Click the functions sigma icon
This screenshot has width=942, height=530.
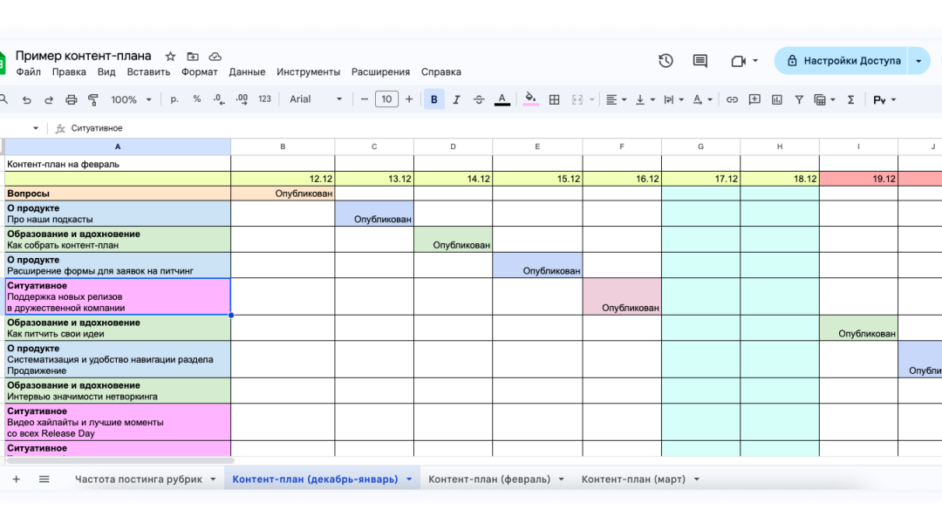[x=850, y=99]
